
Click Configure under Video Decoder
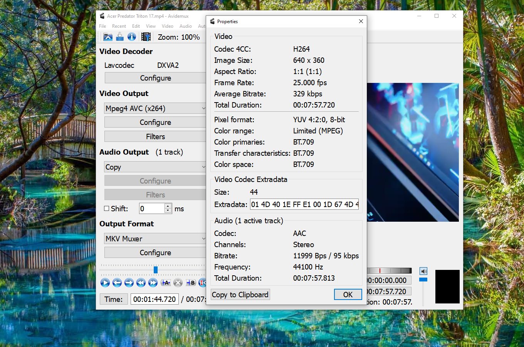(x=155, y=78)
